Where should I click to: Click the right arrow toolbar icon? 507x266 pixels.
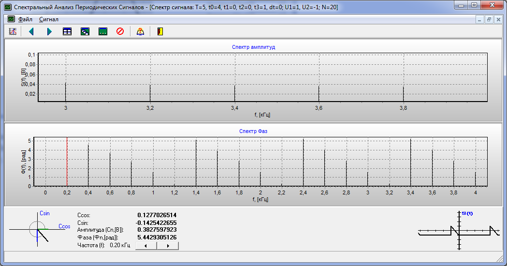[x=49, y=31]
